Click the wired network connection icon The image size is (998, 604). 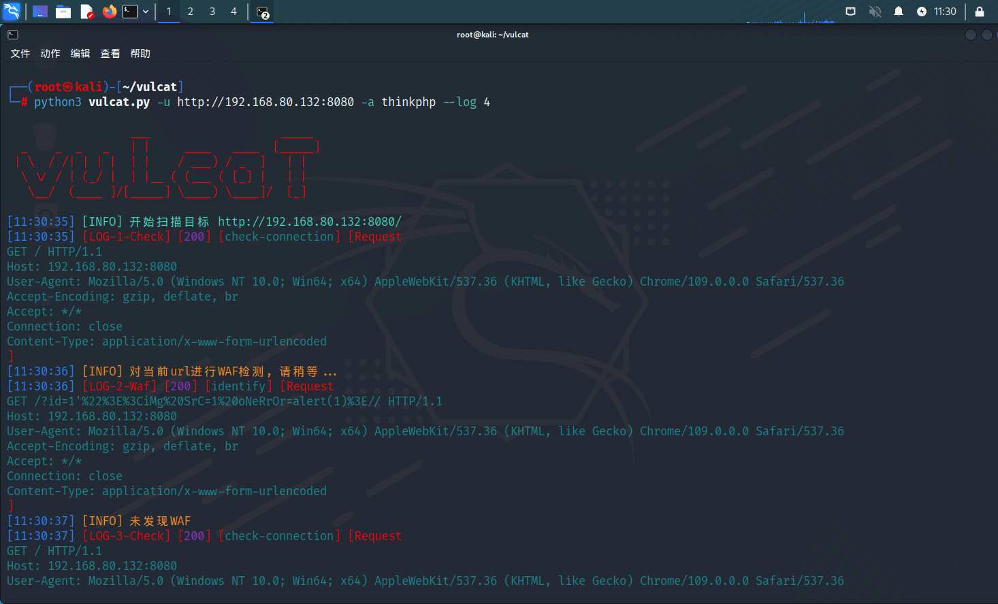pos(850,12)
